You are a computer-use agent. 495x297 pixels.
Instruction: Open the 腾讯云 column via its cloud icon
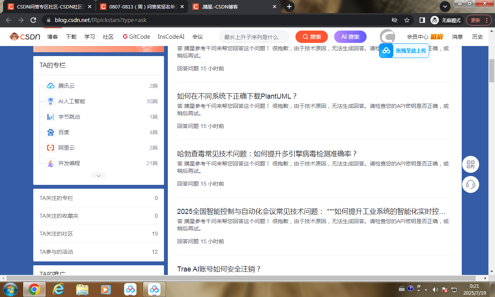50,85
